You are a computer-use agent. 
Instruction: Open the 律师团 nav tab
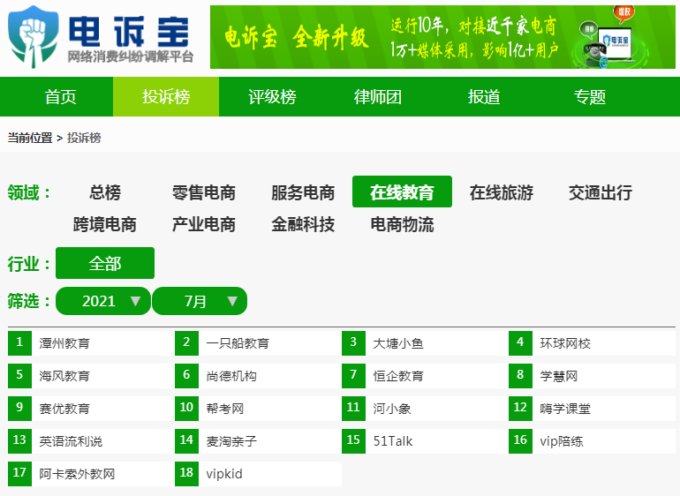pos(378,97)
